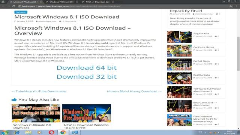
Task: Open the Windows 7 Download Free thumbnail
Action: 36,113
